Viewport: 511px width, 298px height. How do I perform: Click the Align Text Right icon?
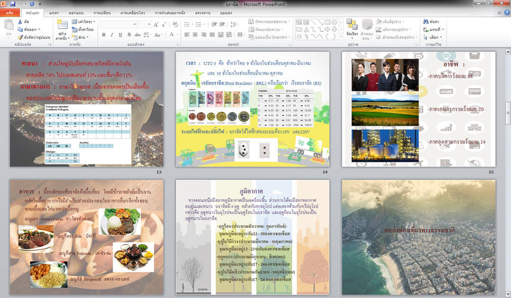tap(204, 34)
